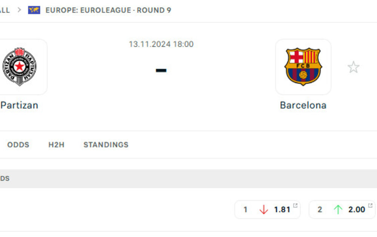Click the away win odds 2.00

[357, 209]
